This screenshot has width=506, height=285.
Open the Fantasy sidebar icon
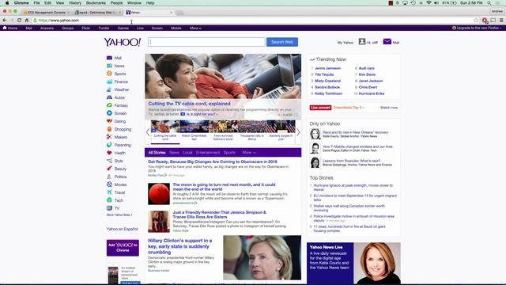(x=109, y=105)
